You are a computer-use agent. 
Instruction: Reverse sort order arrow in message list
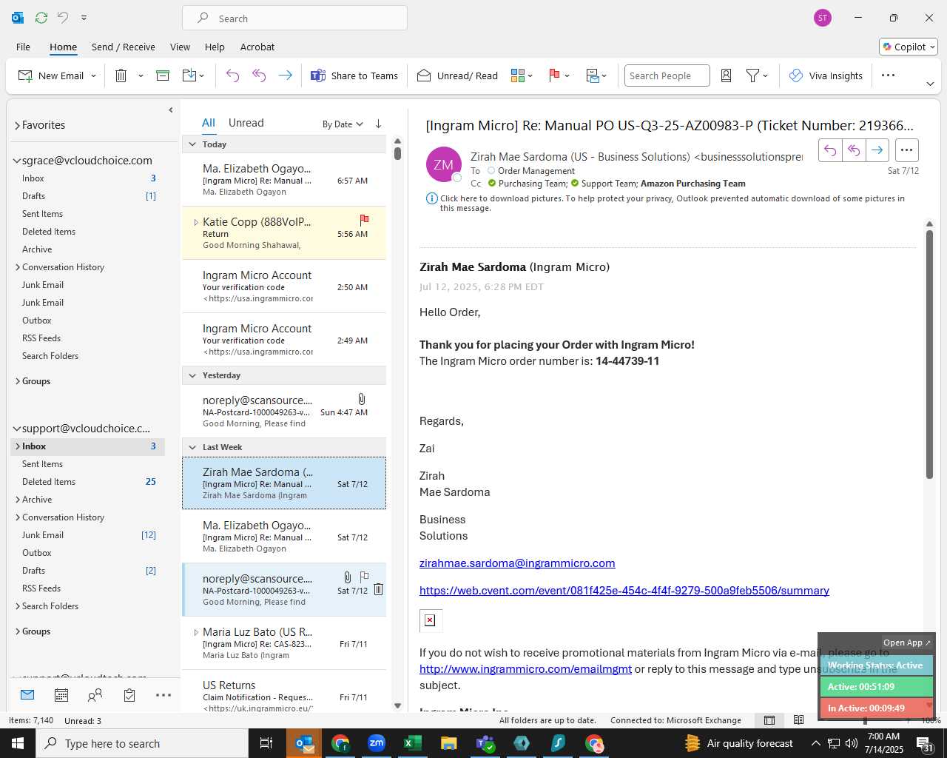coord(378,124)
